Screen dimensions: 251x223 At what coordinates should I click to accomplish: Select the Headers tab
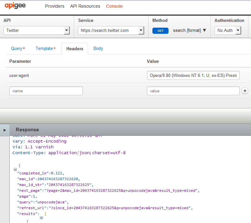(75, 49)
